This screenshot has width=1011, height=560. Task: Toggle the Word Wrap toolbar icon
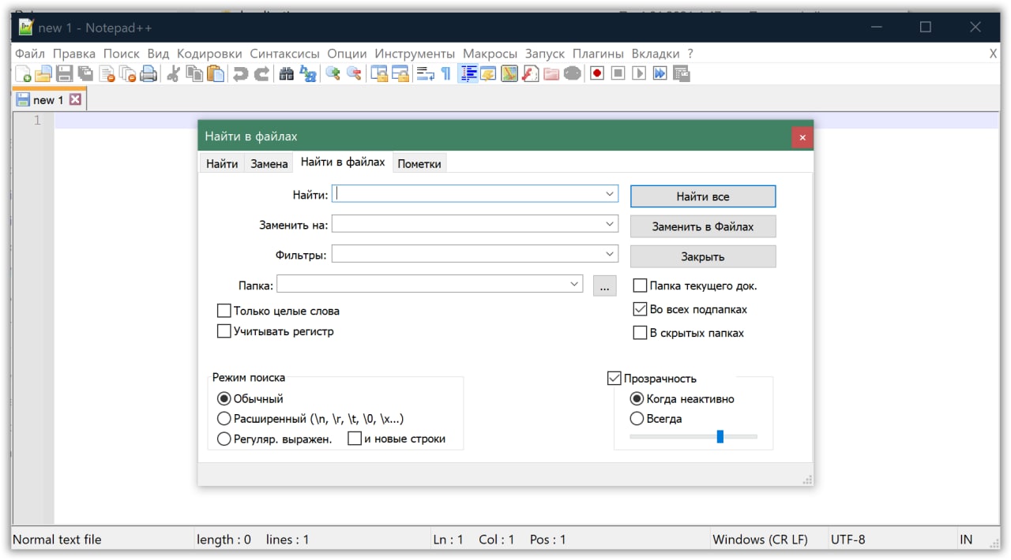point(426,74)
